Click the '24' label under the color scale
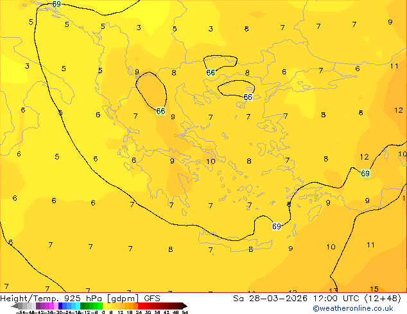Screen dimensions: 407x314 point(139,312)
